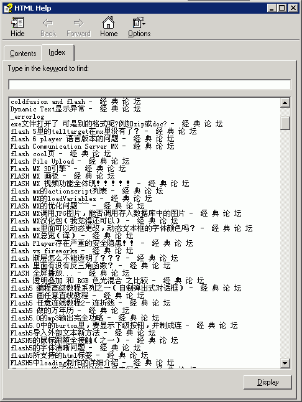This screenshot has width=302, height=402.
Task: Click the vertical scrollbar thumb
Action: point(285,123)
